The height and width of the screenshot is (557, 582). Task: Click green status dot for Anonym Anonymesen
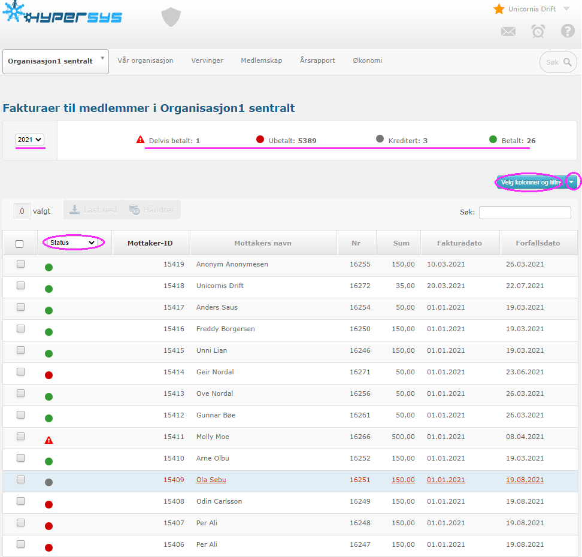(x=48, y=267)
